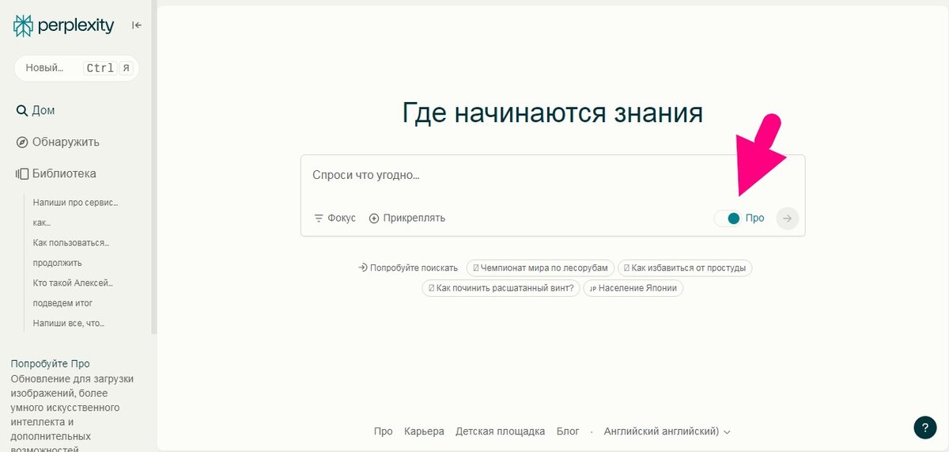Viewport: 949px width, 452px height.
Task: Select suggestion 'Как избавиться от простуды'
Action: pyautogui.click(x=685, y=268)
